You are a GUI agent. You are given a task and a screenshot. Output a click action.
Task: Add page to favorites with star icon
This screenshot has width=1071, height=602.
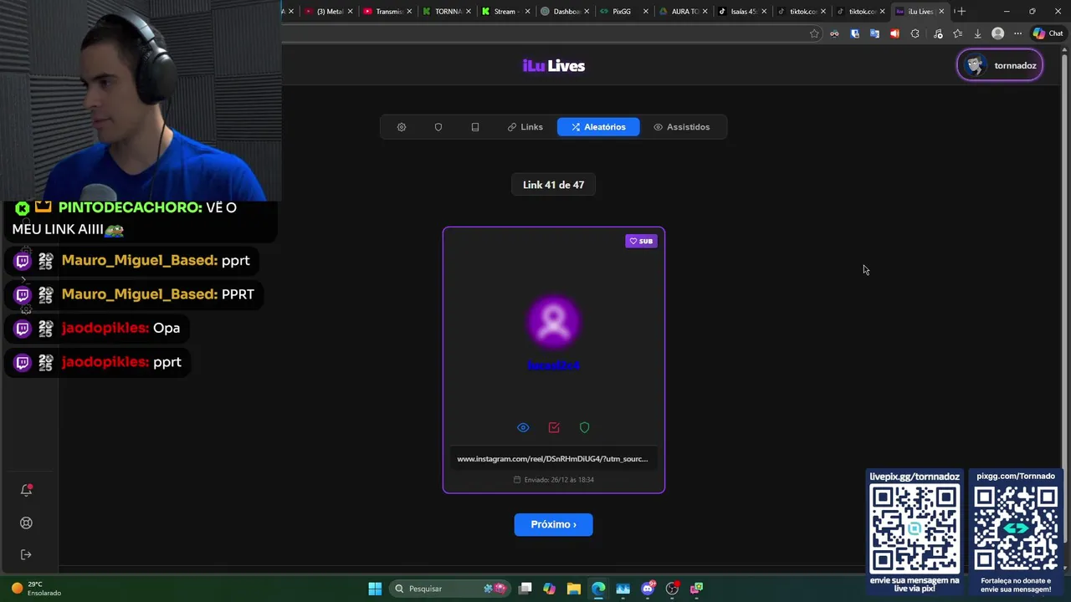814,33
